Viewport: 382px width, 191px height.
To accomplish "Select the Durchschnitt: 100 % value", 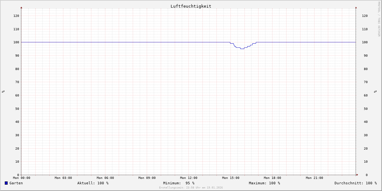I will point(356,183).
